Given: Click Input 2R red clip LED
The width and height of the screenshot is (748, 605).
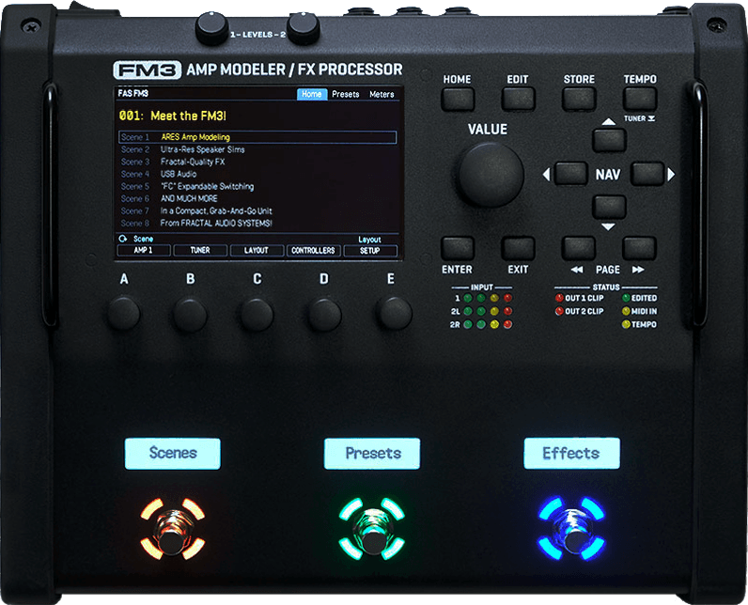Looking at the screenshot, I should click(x=508, y=324).
